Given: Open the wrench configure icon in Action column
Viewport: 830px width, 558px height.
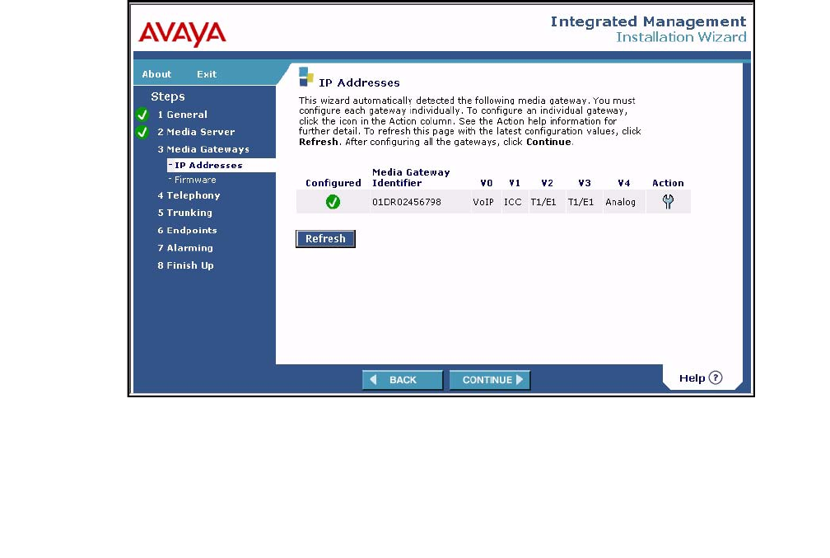Looking at the screenshot, I should pyautogui.click(x=668, y=201).
